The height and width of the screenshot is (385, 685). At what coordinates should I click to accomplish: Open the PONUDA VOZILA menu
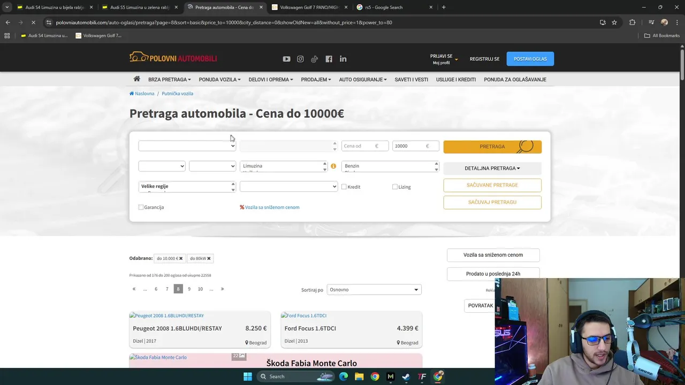tap(219, 80)
